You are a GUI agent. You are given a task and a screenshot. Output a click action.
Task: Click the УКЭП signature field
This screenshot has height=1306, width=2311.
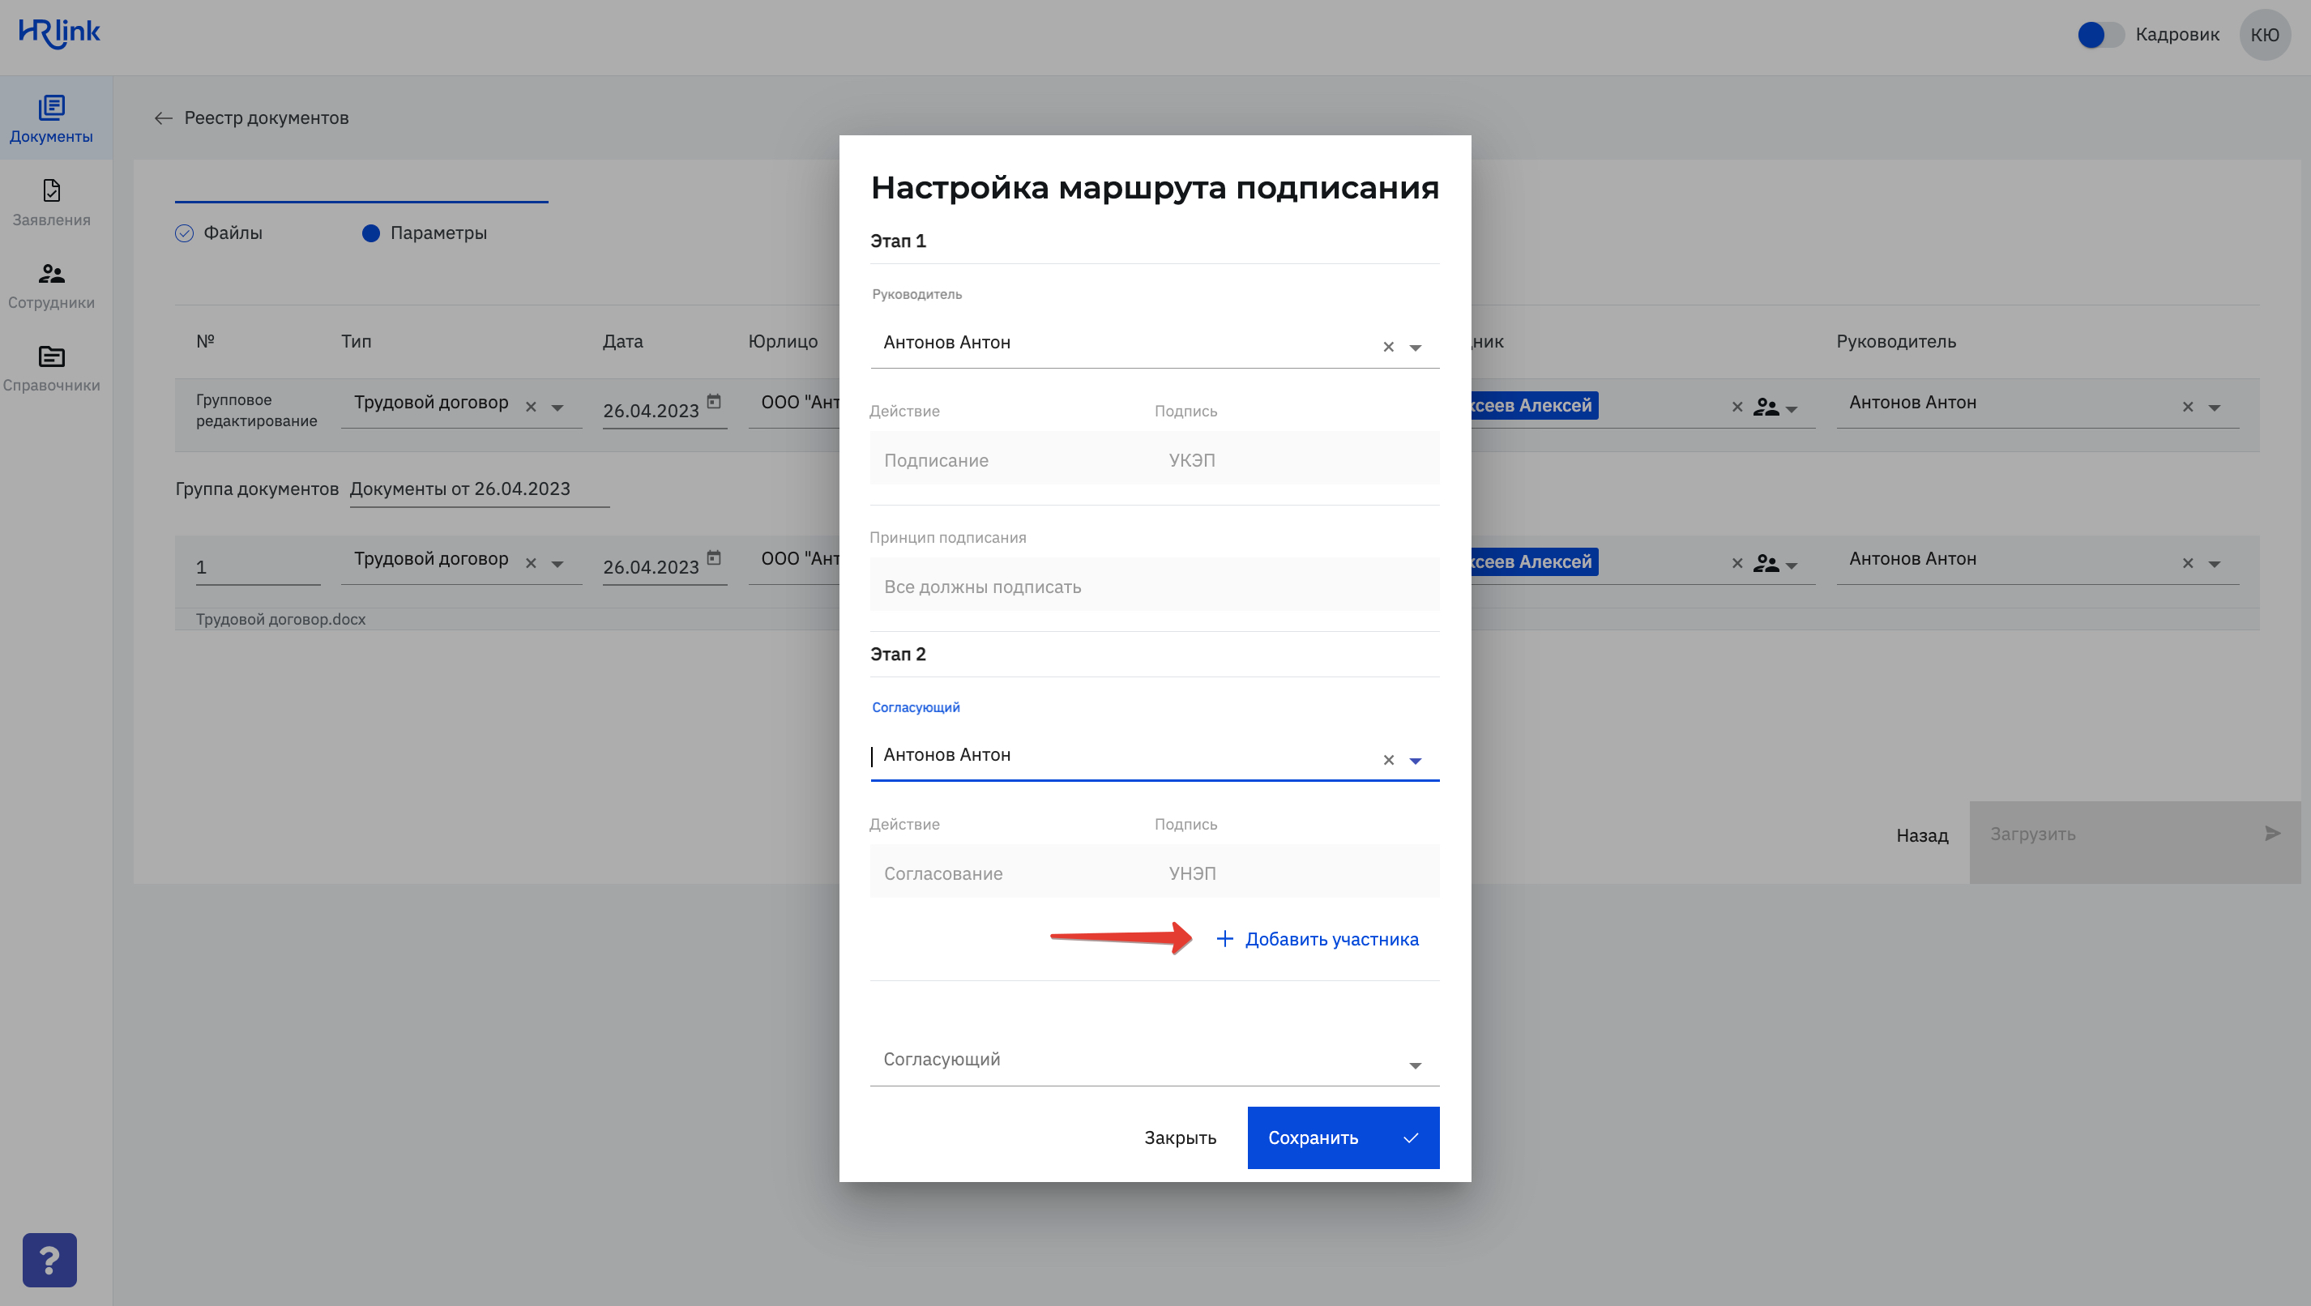pyautogui.click(x=1296, y=460)
